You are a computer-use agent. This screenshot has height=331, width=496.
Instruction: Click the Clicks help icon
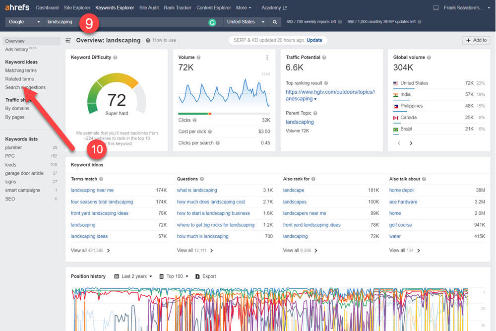coord(195,120)
